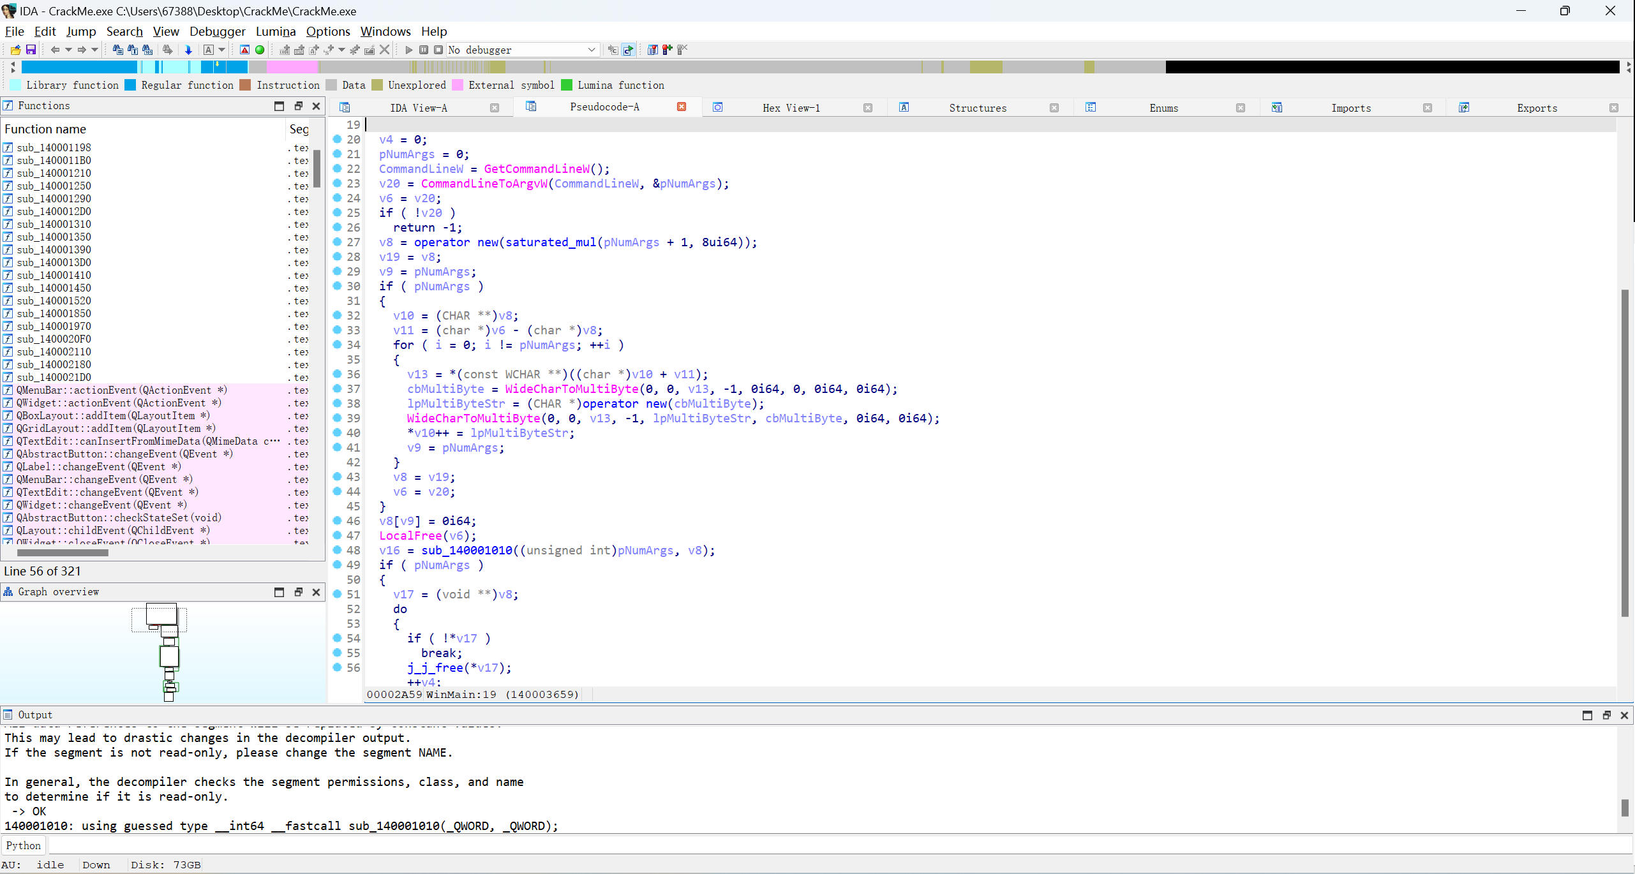
Task: Open the 'No debugger' selection dropdown
Action: [x=523, y=50]
